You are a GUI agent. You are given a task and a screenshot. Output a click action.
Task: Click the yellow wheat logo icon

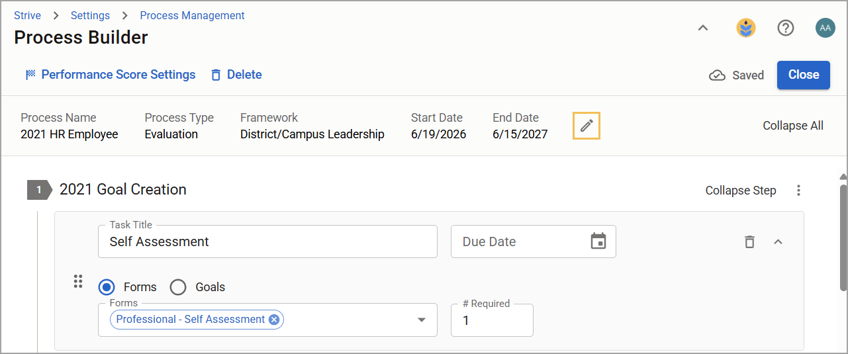coord(746,28)
